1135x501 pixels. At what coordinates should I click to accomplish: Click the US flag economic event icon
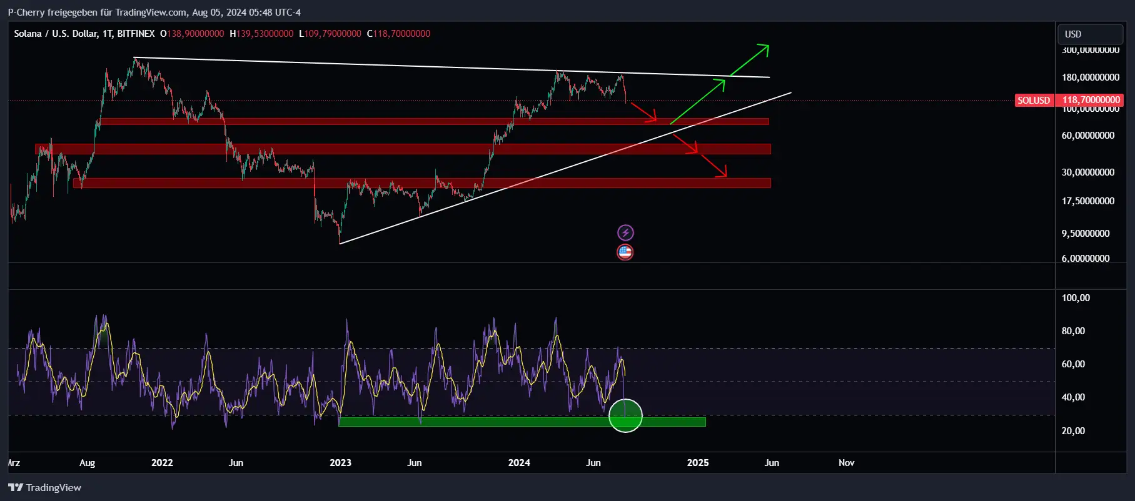pyautogui.click(x=625, y=252)
